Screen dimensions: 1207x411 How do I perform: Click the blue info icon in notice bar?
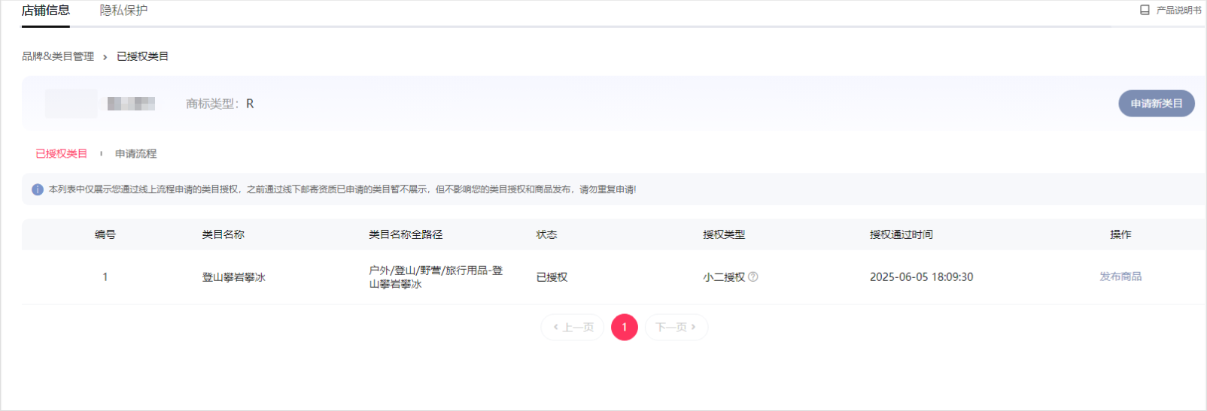pyautogui.click(x=38, y=189)
